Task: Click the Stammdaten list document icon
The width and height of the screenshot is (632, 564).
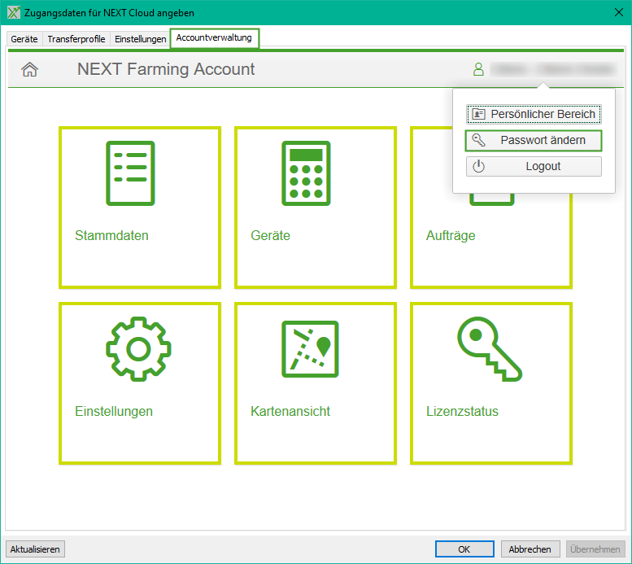Action: pos(130,173)
